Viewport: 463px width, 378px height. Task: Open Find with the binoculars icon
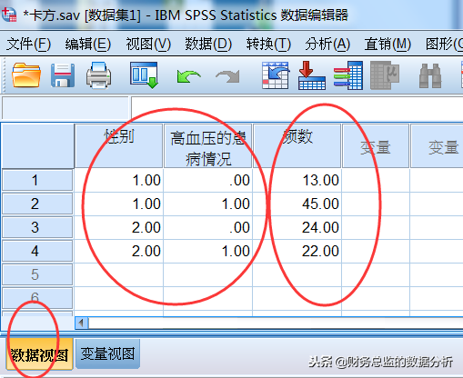click(430, 75)
